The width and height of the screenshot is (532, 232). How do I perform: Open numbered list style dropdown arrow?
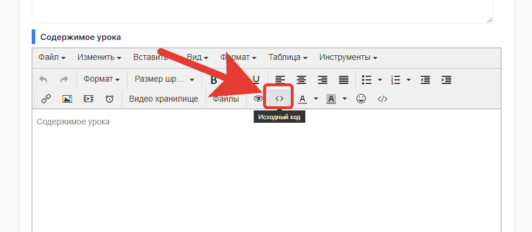409,80
